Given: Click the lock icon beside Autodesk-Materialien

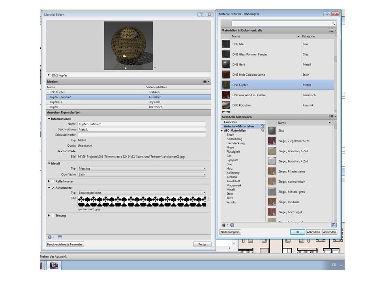Looking at the screenshot, I should (262, 126).
